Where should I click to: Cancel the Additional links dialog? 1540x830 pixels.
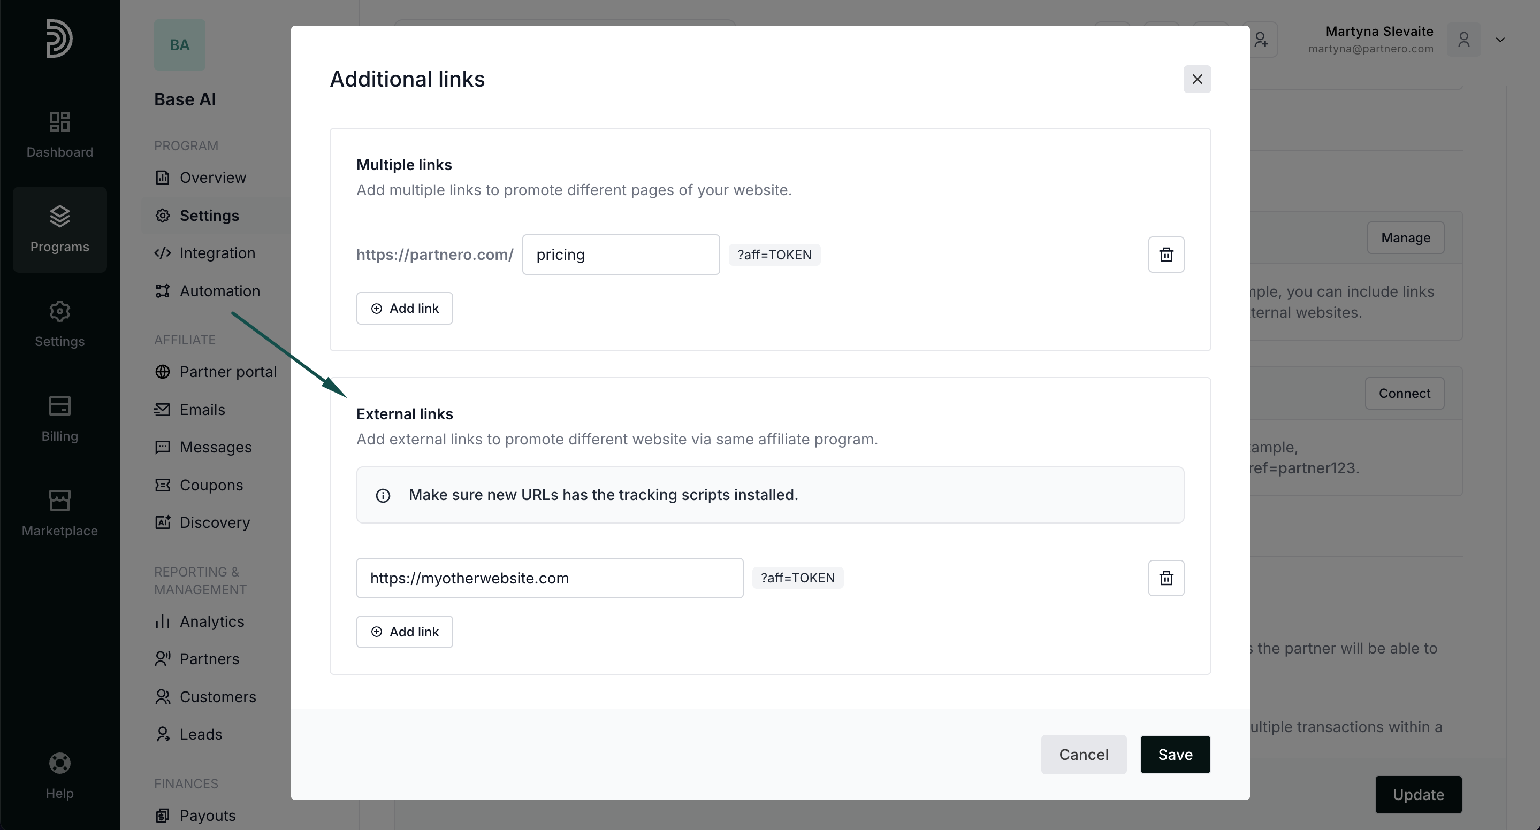pyautogui.click(x=1083, y=755)
